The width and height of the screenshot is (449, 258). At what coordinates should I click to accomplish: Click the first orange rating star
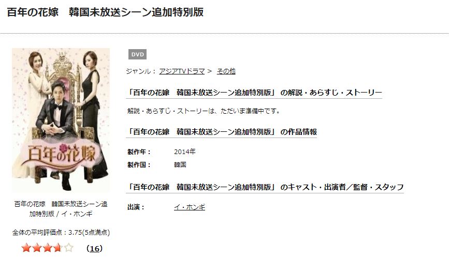[x=26, y=248]
